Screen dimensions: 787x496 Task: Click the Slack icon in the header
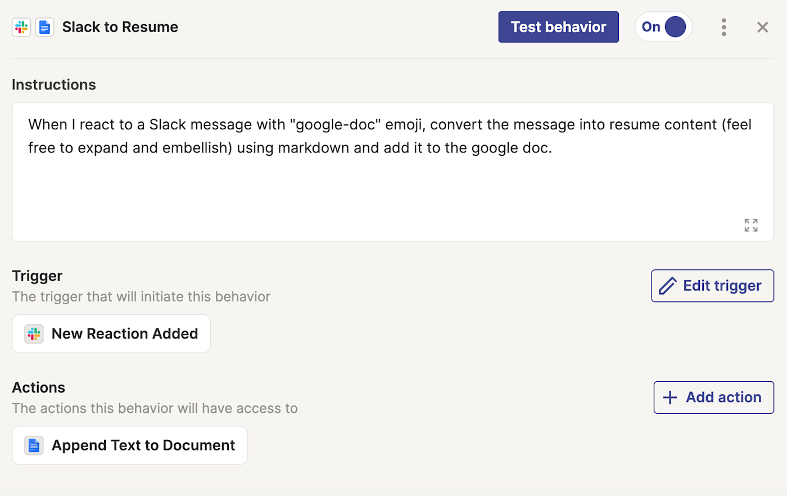tap(21, 27)
